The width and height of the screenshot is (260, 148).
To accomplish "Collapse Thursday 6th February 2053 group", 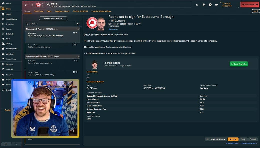I will (78, 29).
